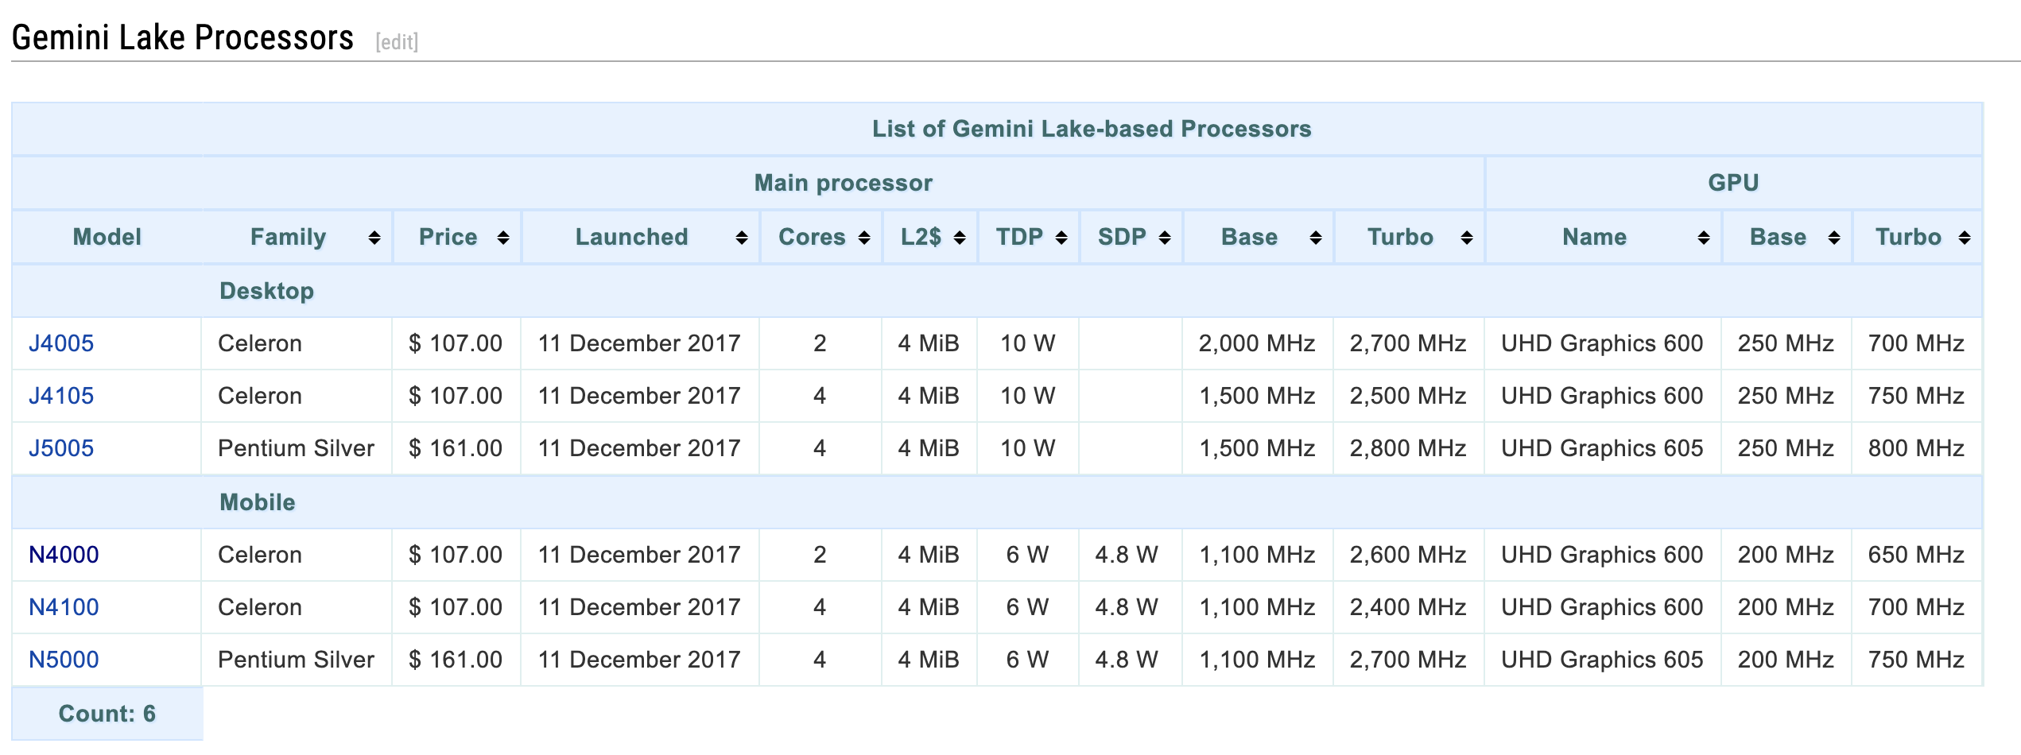This screenshot has height=755, width=2021.
Task: Click the "2" cores cell for N4000
Action: pos(820,555)
